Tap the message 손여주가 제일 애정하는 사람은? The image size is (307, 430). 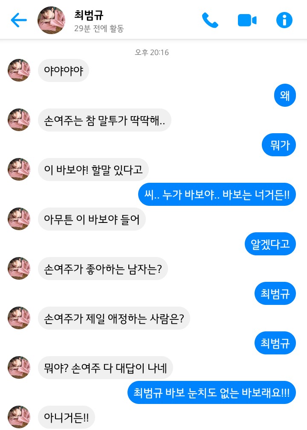pyautogui.click(x=114, y=318)
